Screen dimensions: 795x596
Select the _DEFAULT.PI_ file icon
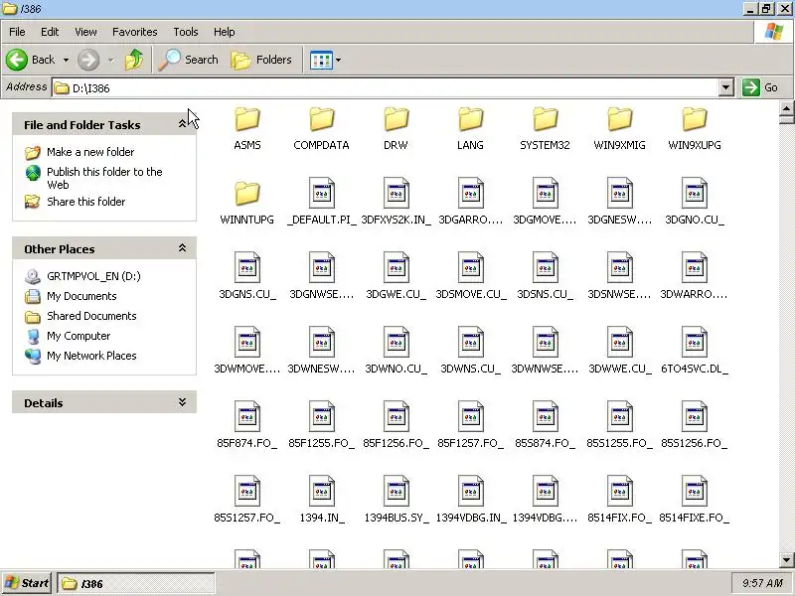point(321,193)
